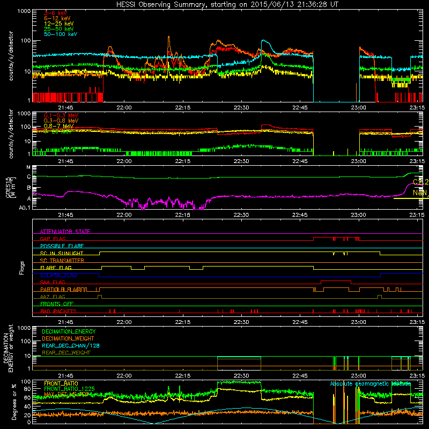Click the HESSI Observing Summary title

point(227,4)
